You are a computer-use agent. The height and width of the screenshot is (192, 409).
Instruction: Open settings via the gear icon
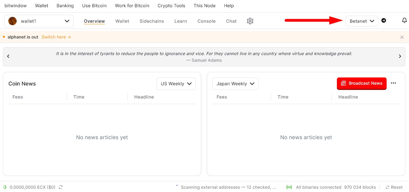tap(250, 21)
